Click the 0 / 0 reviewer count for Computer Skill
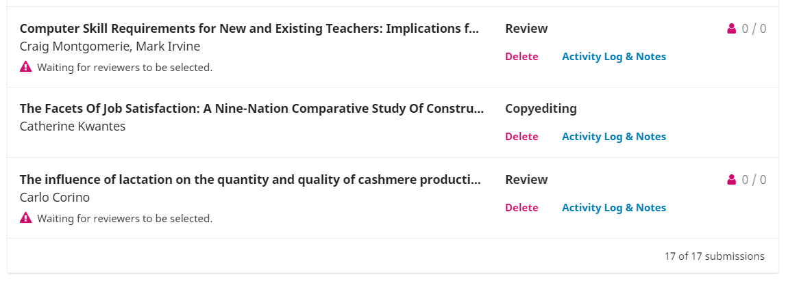788x281 pixels. click(x=754, y=29)
